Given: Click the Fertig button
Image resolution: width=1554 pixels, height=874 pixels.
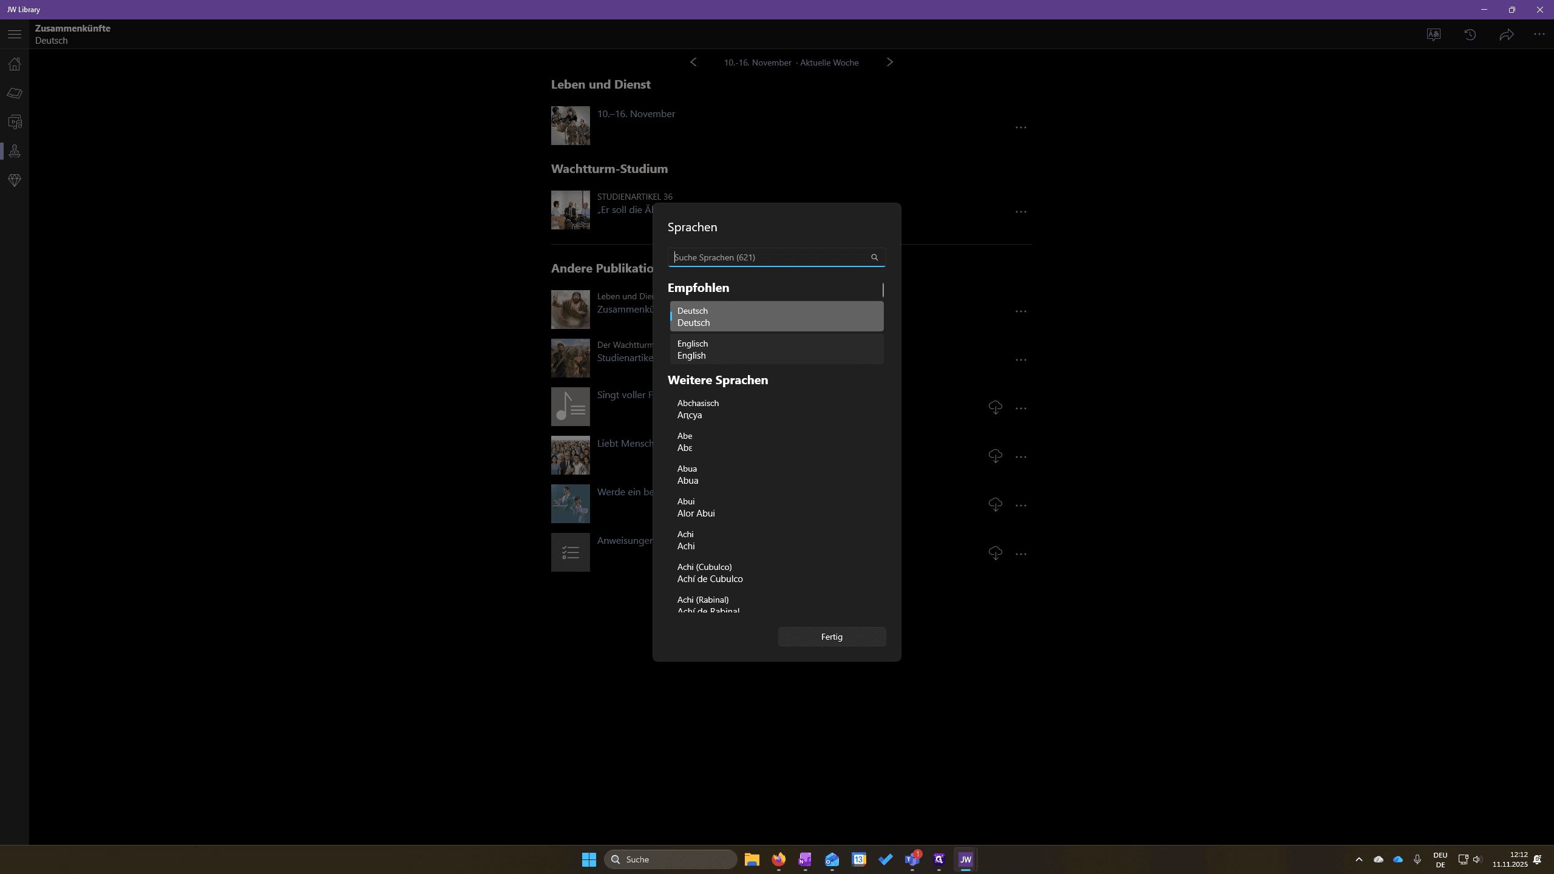Looking at the screenshot, I should [832, 637].
